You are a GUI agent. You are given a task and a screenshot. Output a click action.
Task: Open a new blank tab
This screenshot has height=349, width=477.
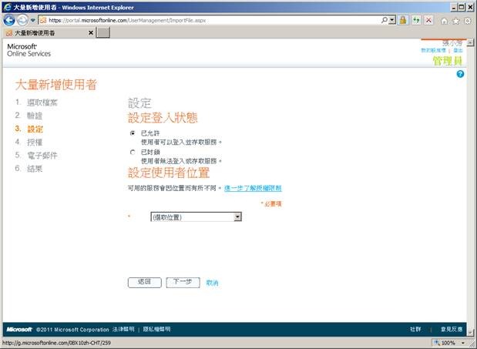[x=103, y=32]
